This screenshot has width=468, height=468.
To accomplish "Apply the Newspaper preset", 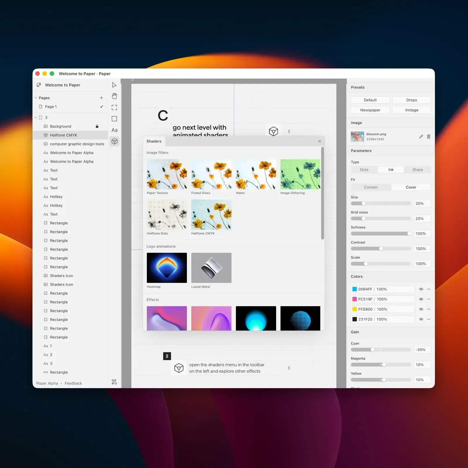I will (370, 110).
